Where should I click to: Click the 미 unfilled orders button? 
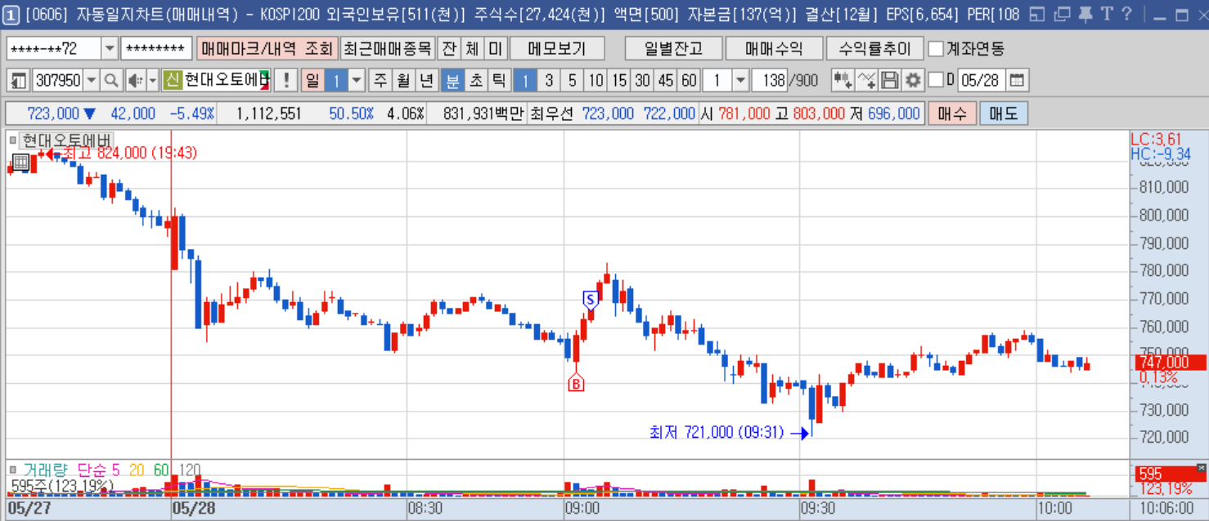[496, 49]
